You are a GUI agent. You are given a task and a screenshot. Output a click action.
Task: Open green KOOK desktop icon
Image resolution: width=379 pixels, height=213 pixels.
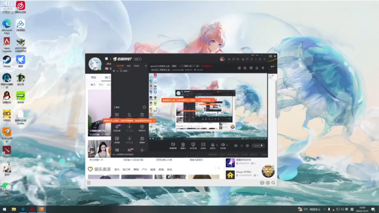pyautogui.click(x=20, y=98)
